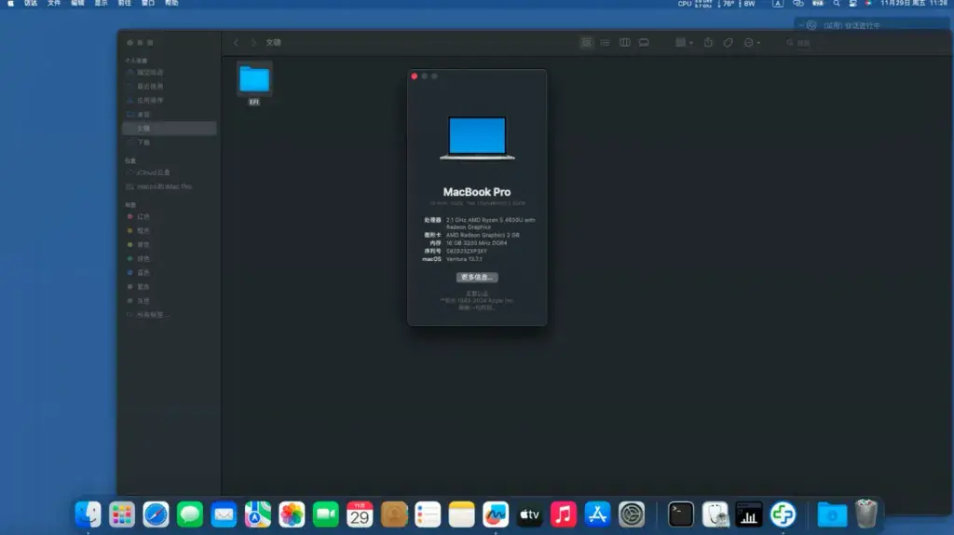Screen dimensions: 954x535
Task: Click the Finder share icon
Action: (x=708, y=43)
